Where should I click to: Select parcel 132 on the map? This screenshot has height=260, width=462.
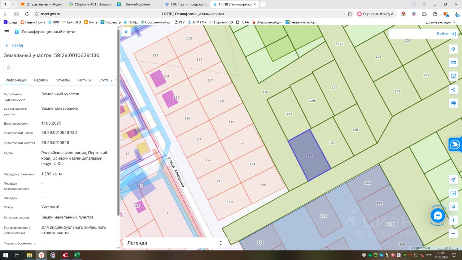pyautogui.click(x=289, y=114)
